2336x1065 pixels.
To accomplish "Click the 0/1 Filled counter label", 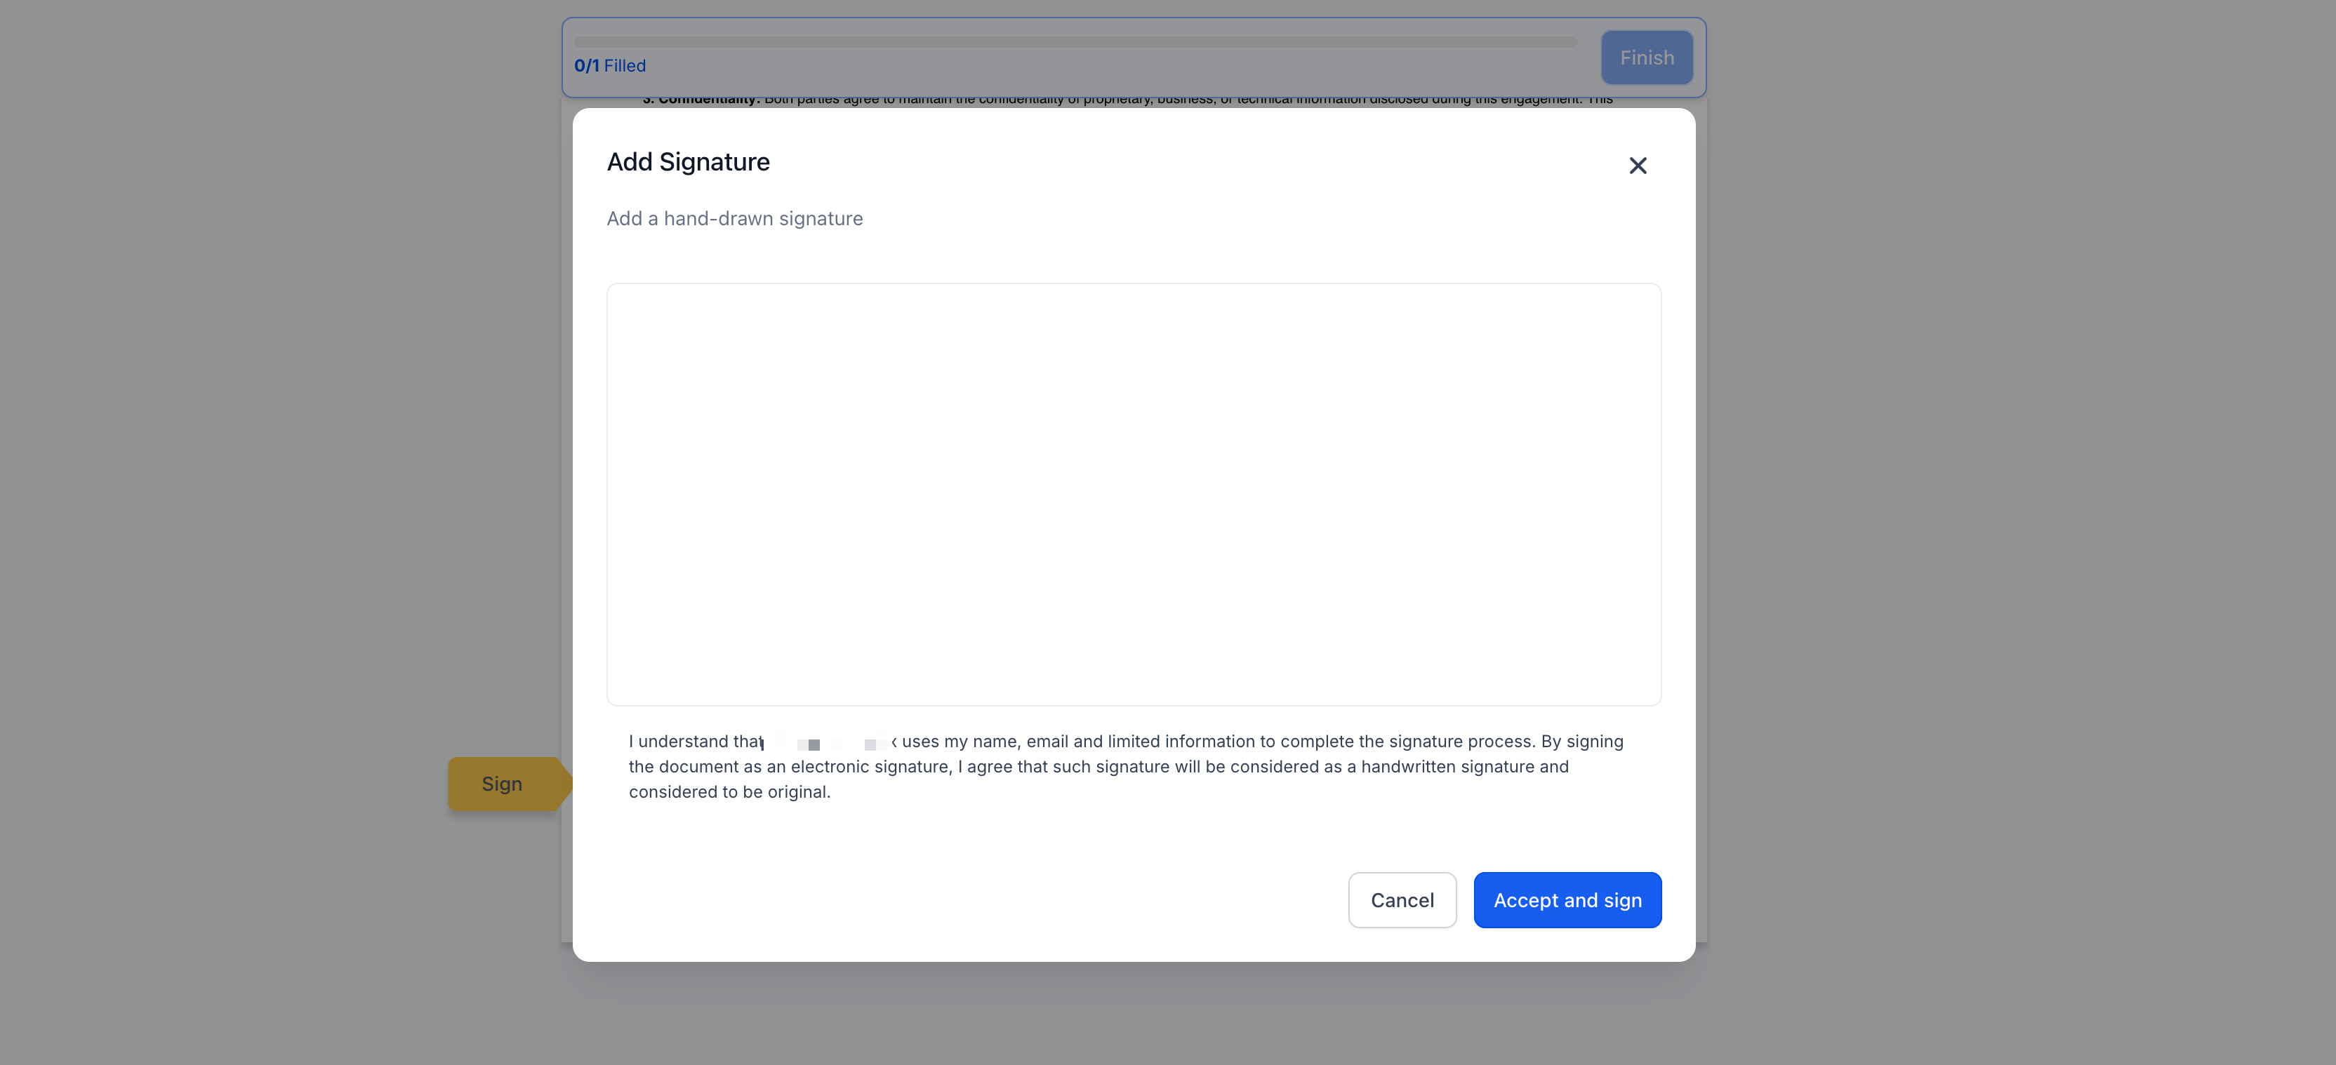I will click(x=610, y=66).
